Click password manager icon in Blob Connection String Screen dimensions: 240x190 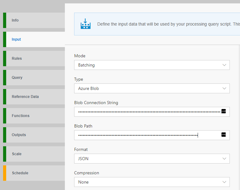(x=224, y=111)
